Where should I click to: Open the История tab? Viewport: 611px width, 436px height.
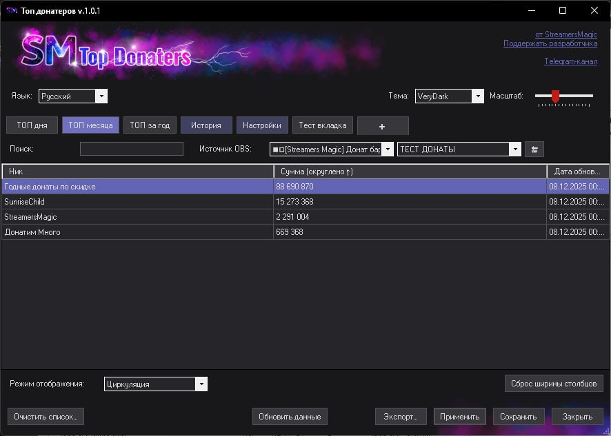[x=206, y=125]
